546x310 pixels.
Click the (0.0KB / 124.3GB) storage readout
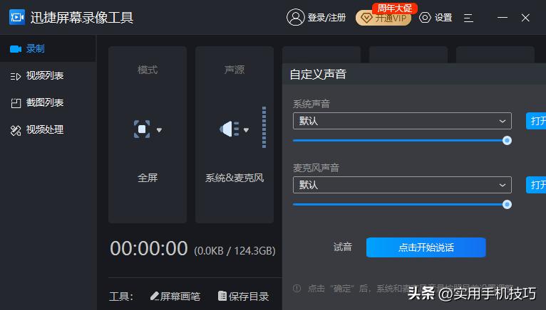tap(235, 250)
